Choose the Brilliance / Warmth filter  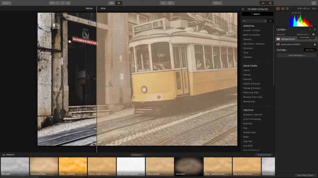(x=253, y=115)
